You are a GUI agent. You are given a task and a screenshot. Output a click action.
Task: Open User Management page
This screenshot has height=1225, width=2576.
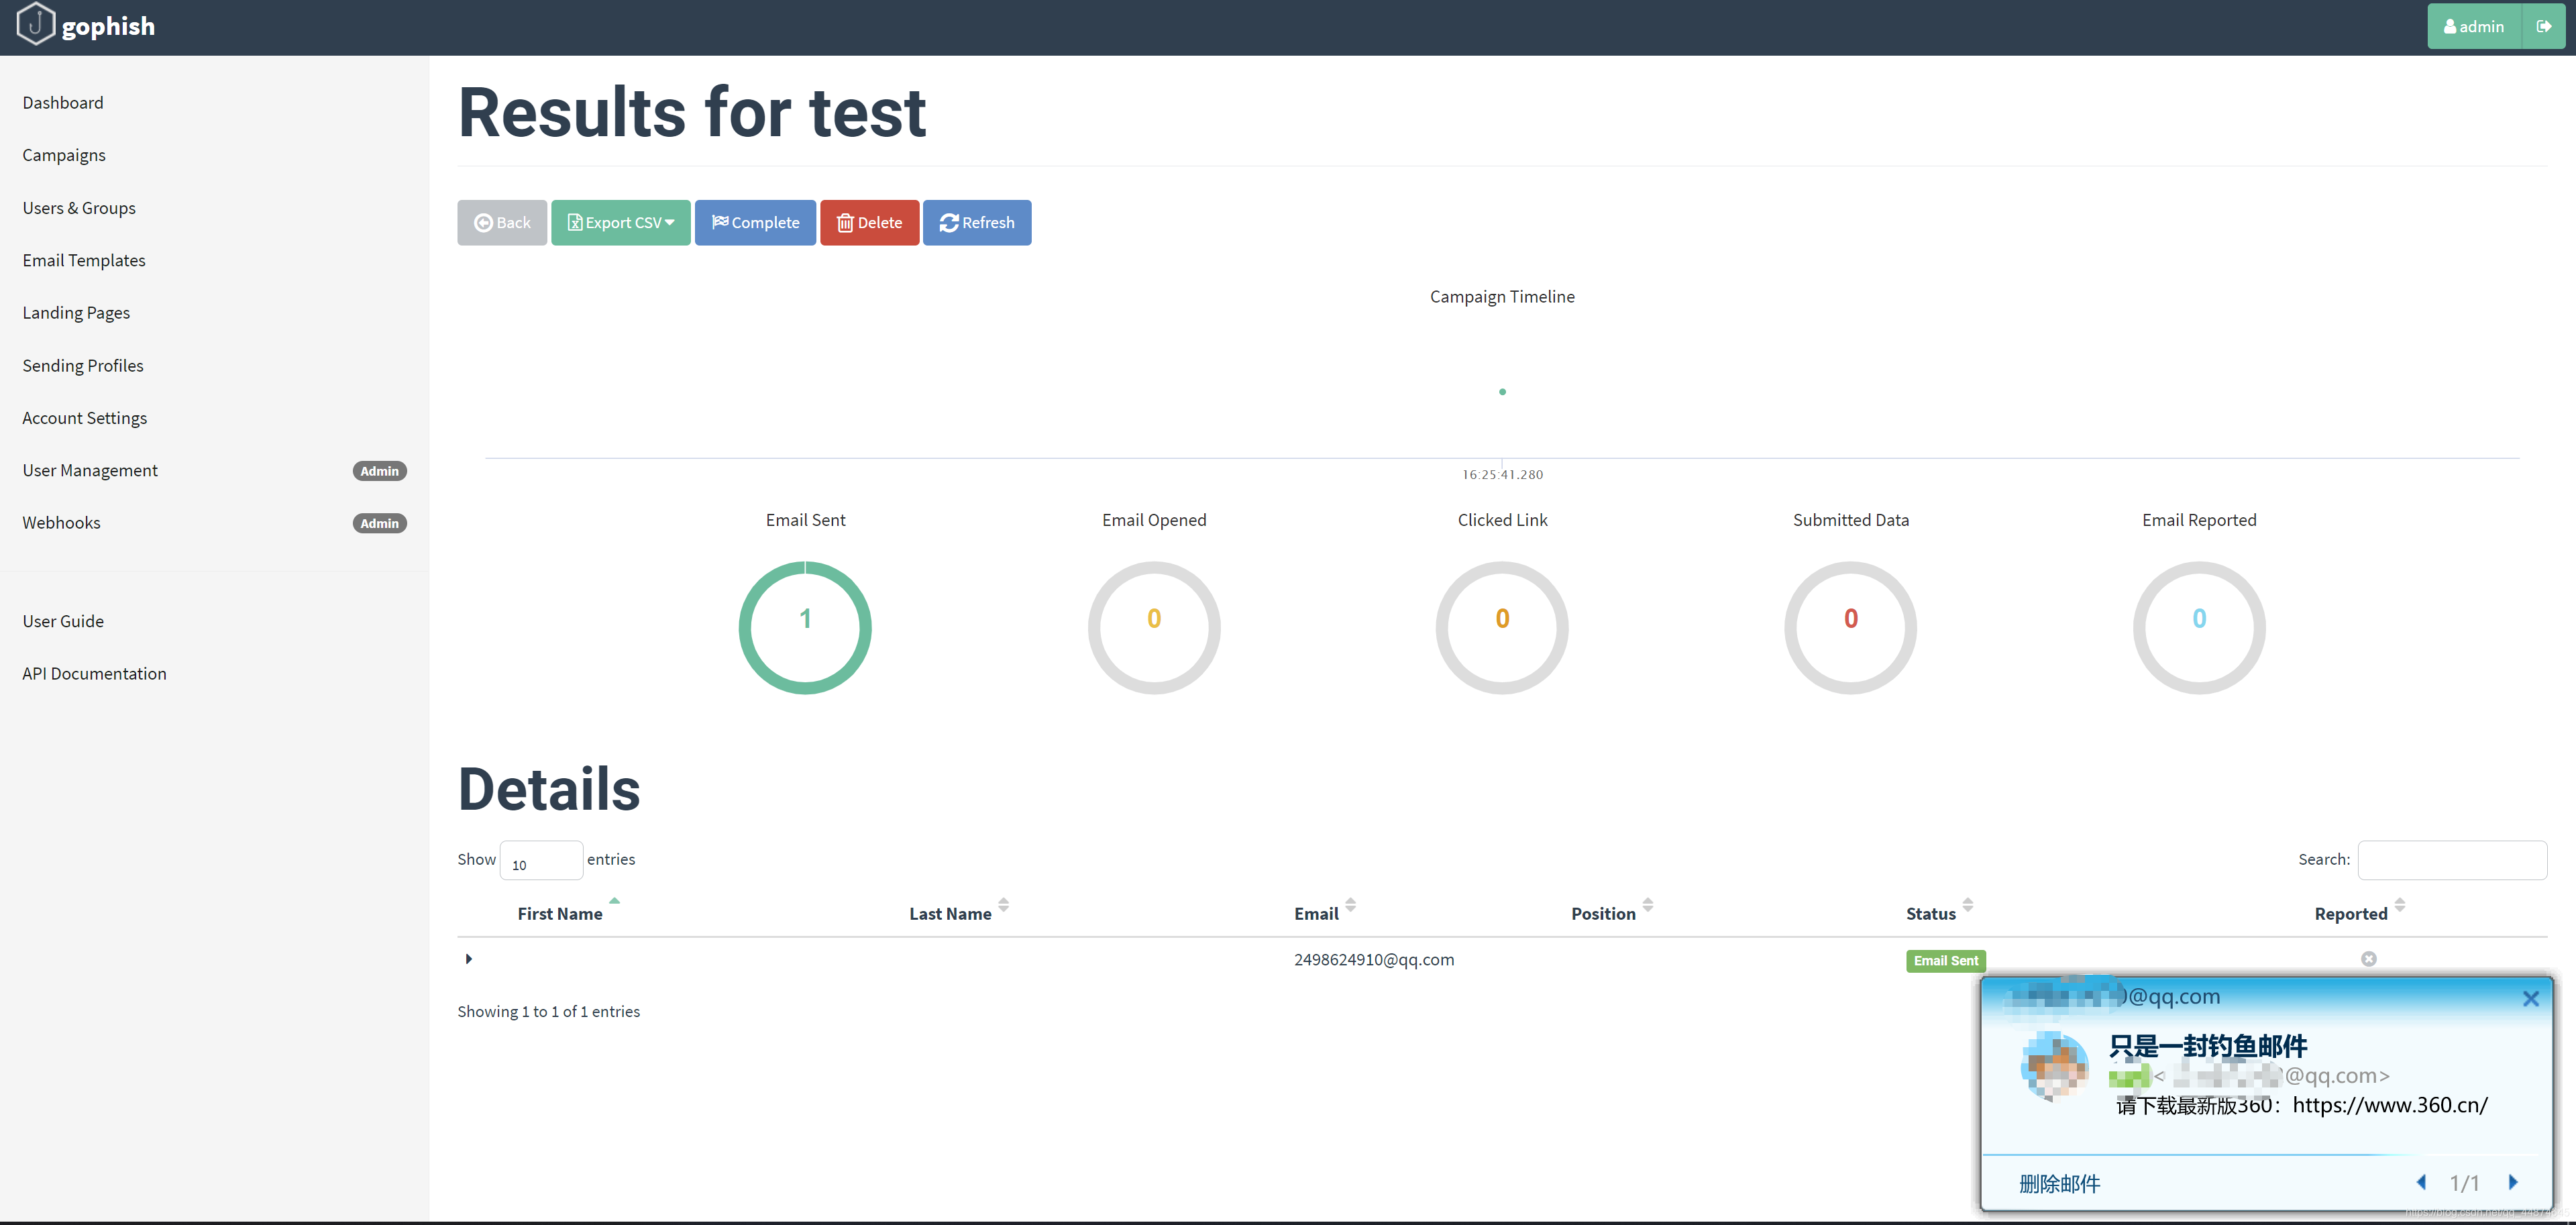[x=90, y=470]
